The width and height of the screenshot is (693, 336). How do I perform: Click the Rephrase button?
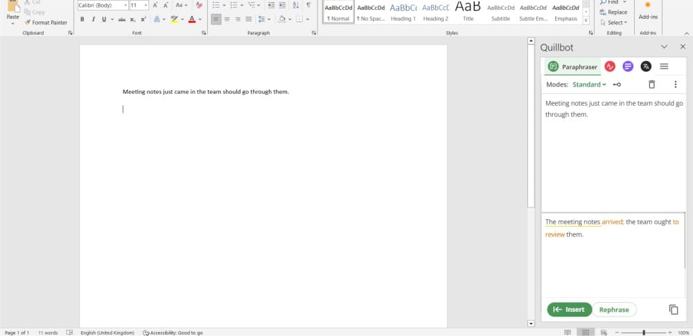[614, 310]
